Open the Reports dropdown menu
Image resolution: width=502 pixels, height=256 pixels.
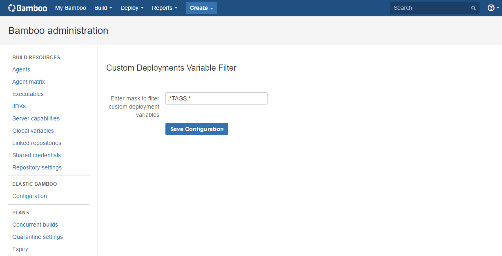point(164,7)
